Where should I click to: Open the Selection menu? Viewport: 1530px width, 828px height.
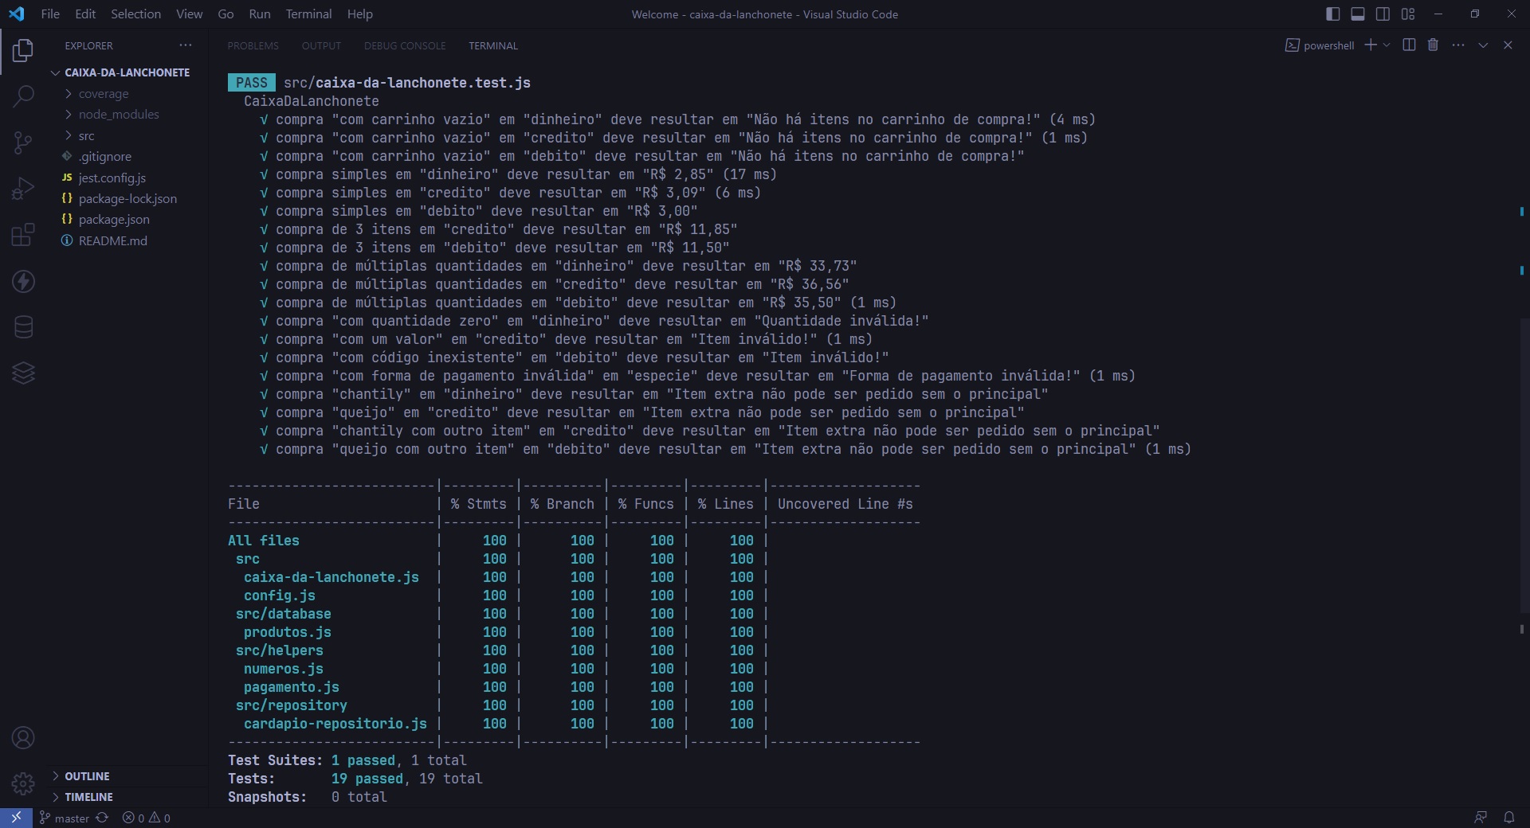(x=135, y=14)
